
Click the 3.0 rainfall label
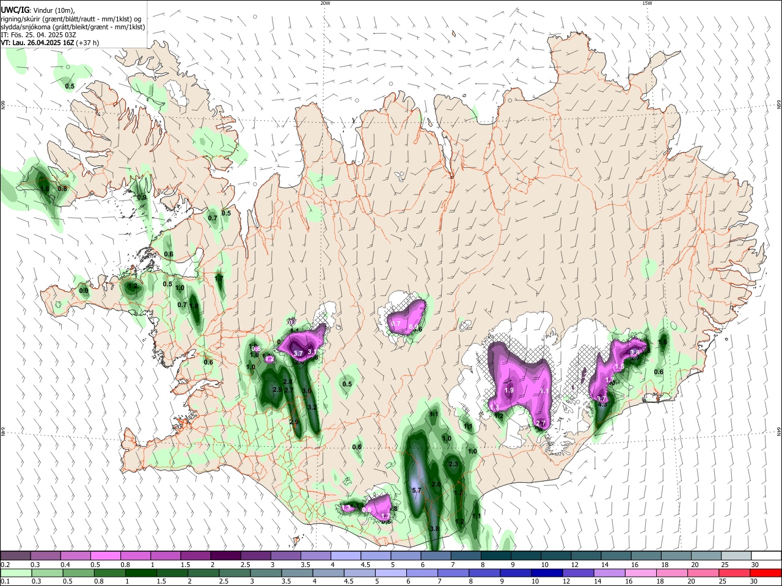click(307, 391)
